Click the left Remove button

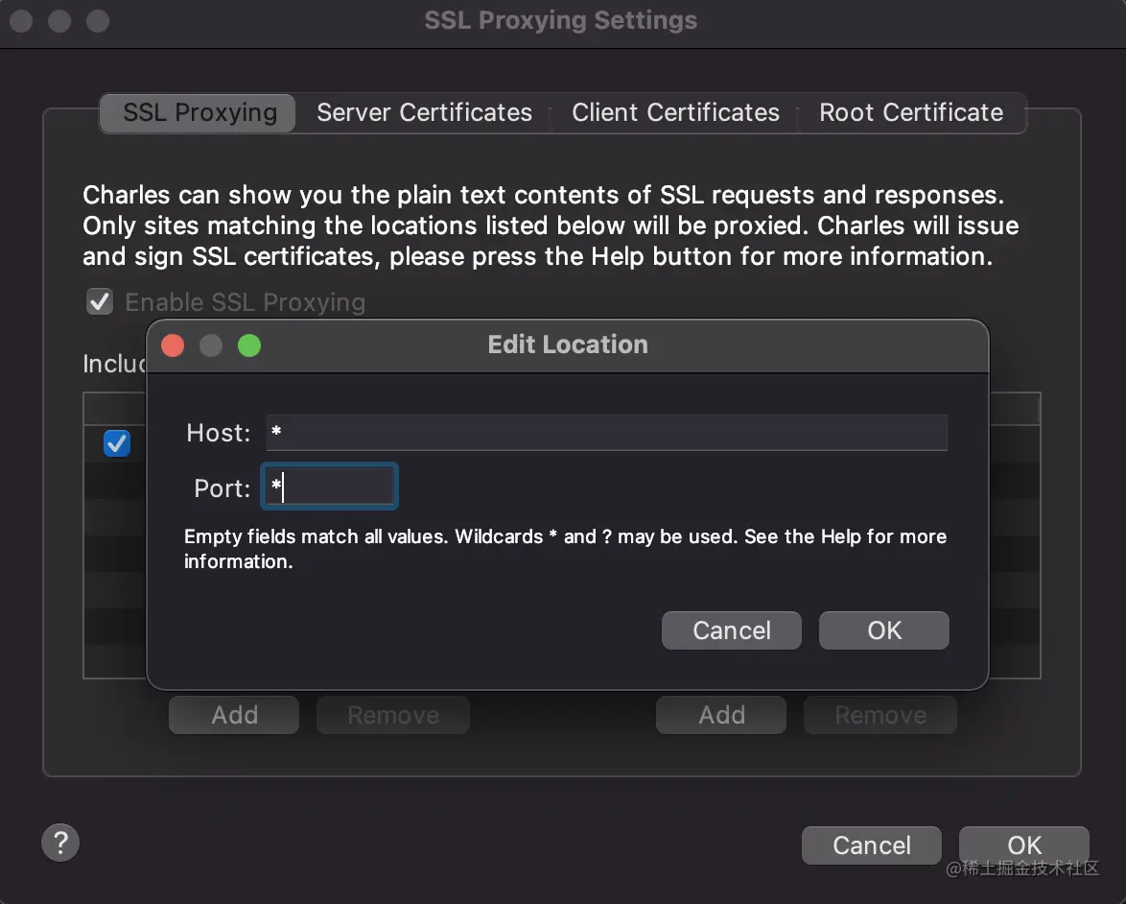393,715
